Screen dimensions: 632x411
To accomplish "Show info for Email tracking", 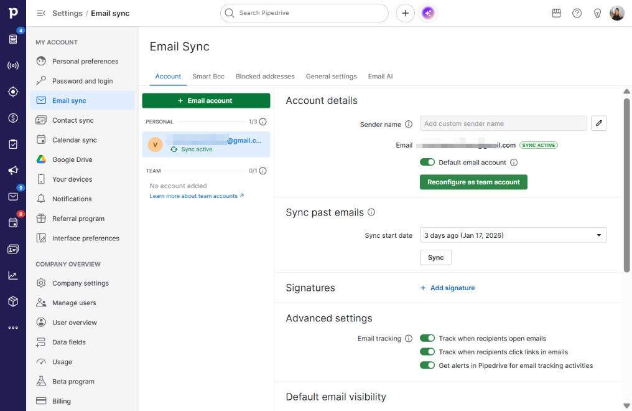I will coord(408,338).
